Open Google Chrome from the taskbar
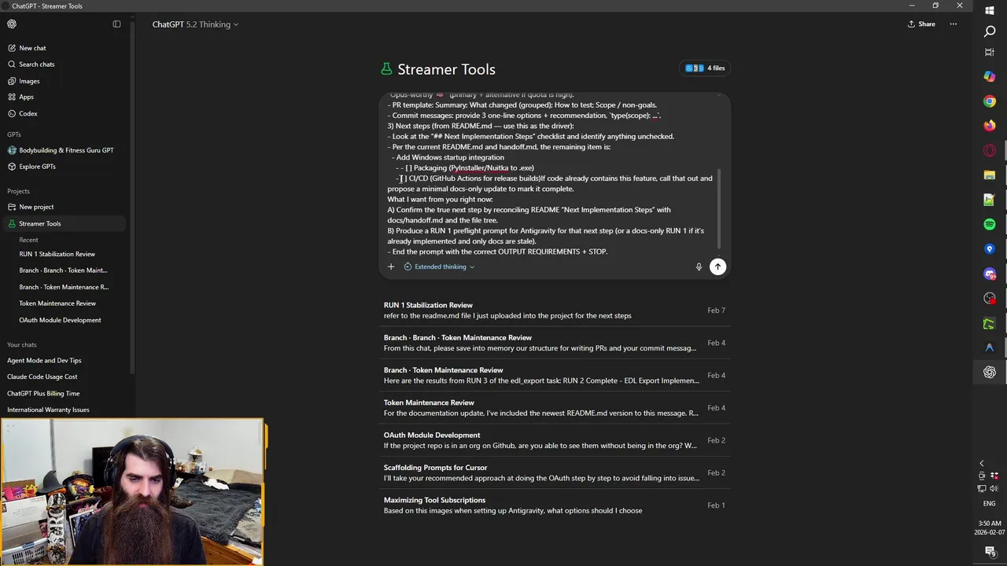The width and height of the screenshot is (1007, 566). 990,101
